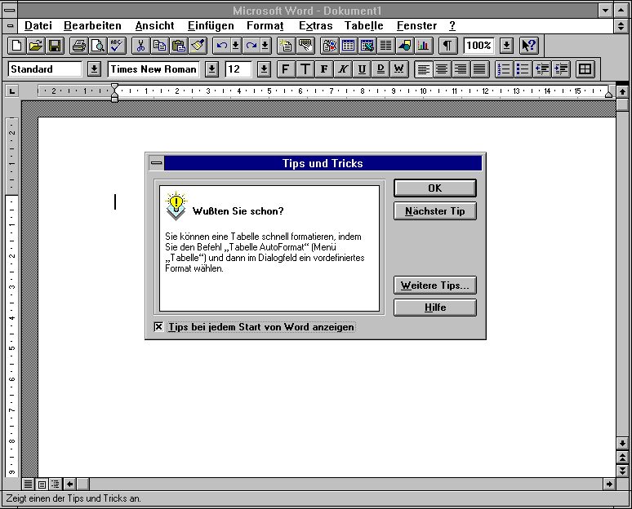Create a new document with the blank page icon

[16, 46]
